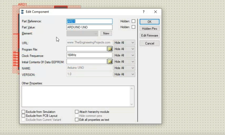Confirm with the OK button
225x135 pixels.
click(150, 22)
